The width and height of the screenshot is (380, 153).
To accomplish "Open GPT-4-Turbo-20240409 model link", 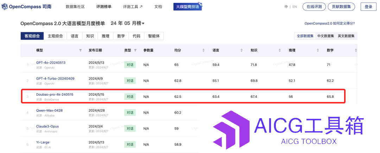I will (55, 78).
